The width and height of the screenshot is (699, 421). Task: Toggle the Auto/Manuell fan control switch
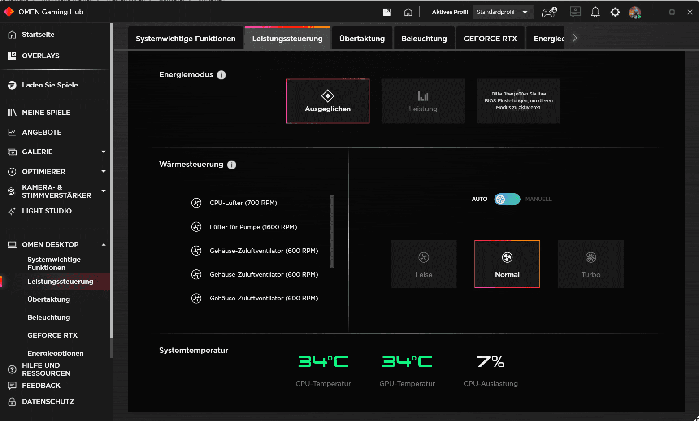[x=507, y=199]
